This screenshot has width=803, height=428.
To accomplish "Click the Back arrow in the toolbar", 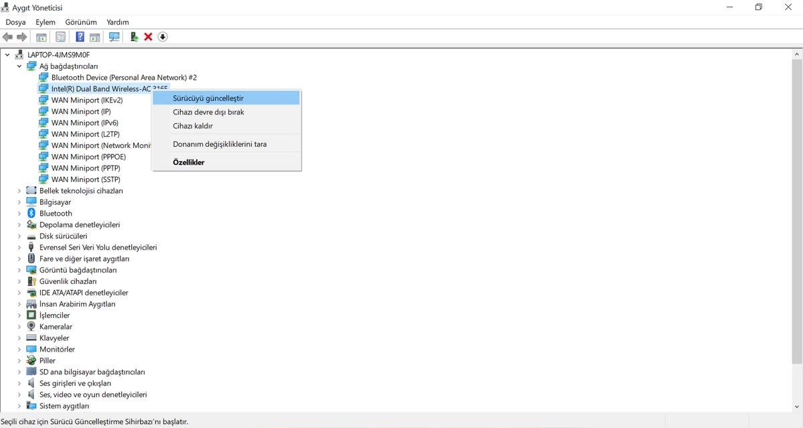I will (x=8, y=37).
